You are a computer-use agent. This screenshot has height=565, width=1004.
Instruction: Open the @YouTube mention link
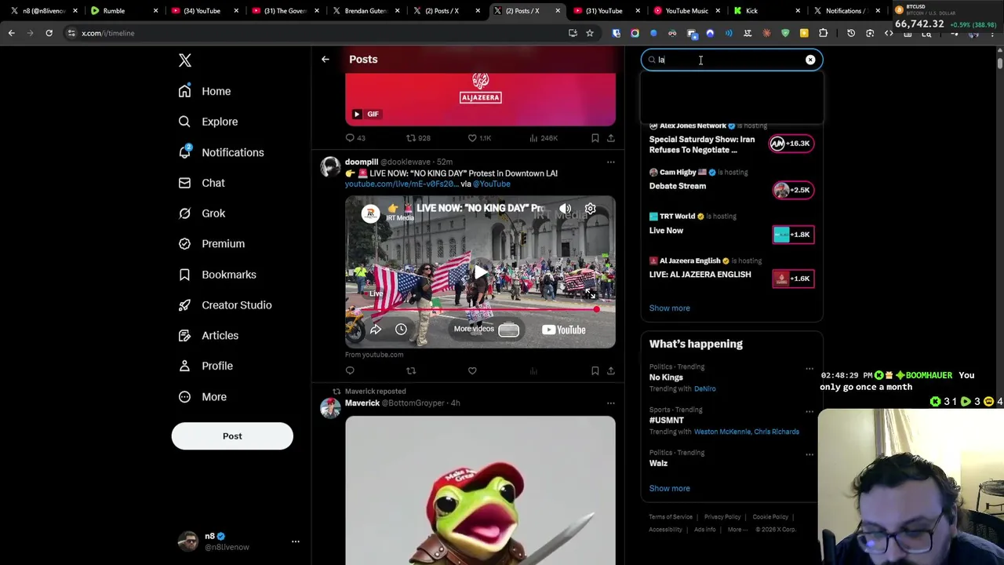[491, 184]
